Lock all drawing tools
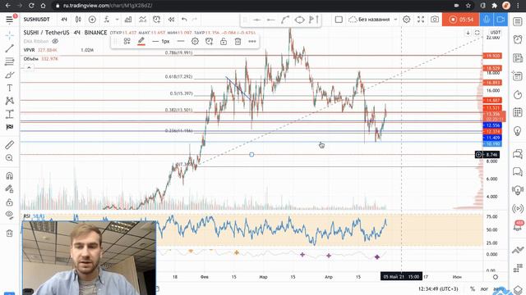Image resolution: width=526 pixels, height=295 pixels. [9, 202]
